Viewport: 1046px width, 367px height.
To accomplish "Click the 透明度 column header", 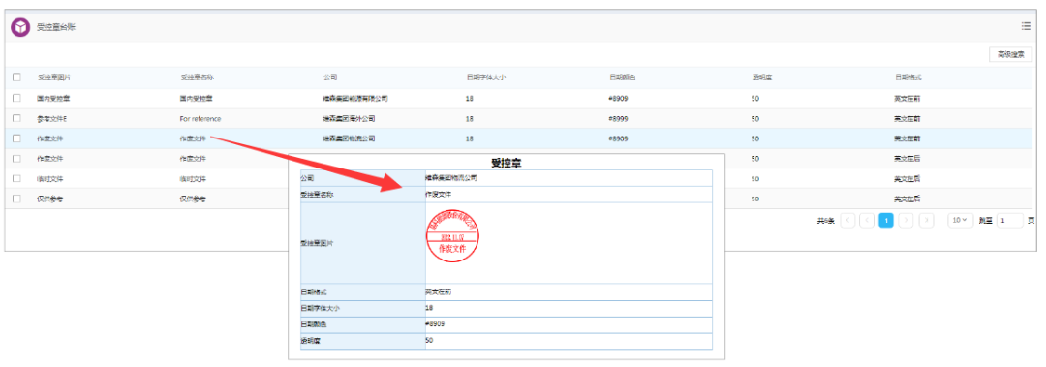I will click(x=761, y=77).
